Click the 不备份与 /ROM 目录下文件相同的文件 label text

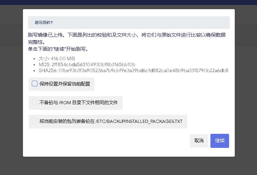pos(78,103)
